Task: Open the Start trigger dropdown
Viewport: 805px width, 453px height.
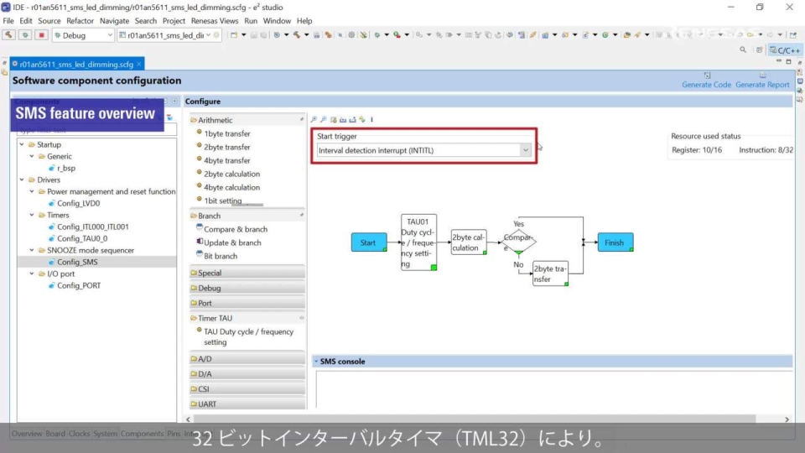Action: point(526,150)
